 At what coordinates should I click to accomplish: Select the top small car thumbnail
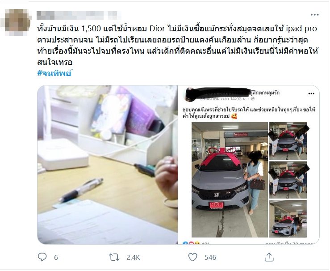coord(288,141)
